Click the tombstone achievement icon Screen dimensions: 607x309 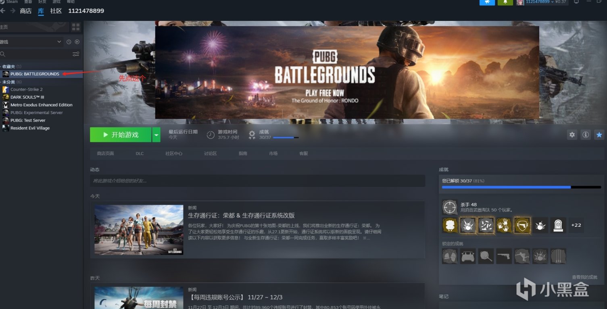click(558, 225)
